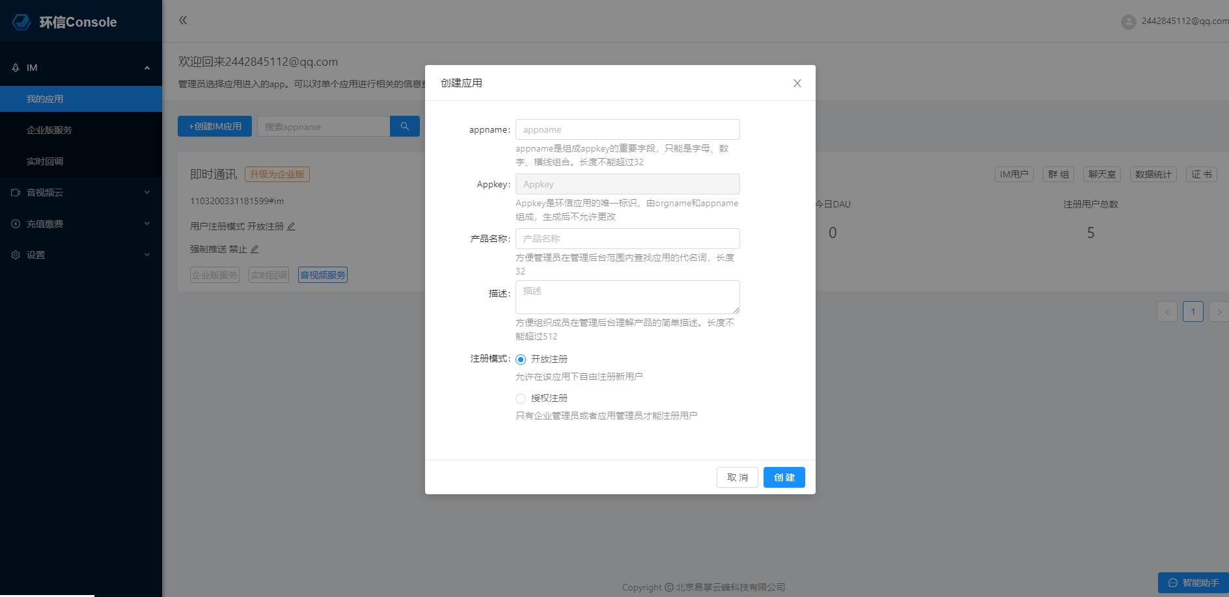This screenshot has width=1229, height=597.
Task: Click the 充值缴费 coin icon in the sidebar
Action: [x=16, y=224]
